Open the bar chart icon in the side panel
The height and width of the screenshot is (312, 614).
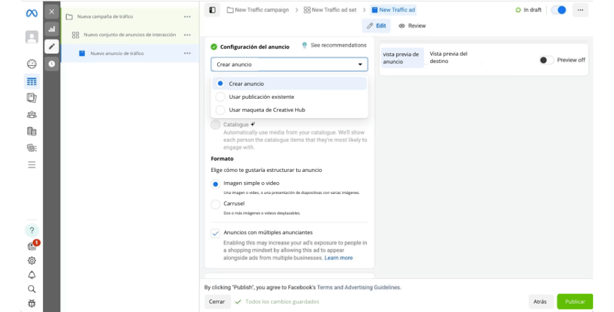pyautogui.click(x=52, y=29)
